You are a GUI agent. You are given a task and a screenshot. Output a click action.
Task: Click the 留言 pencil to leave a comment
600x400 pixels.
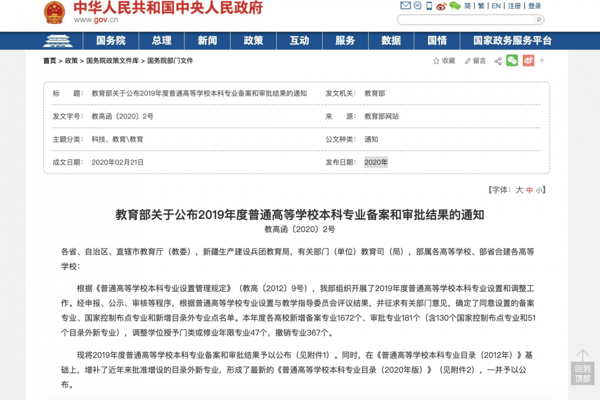click(x=475, y=61)
